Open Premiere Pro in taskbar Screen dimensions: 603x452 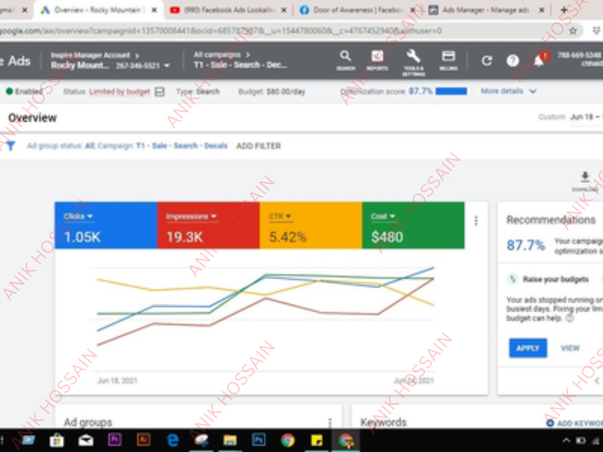coord(115,439)
